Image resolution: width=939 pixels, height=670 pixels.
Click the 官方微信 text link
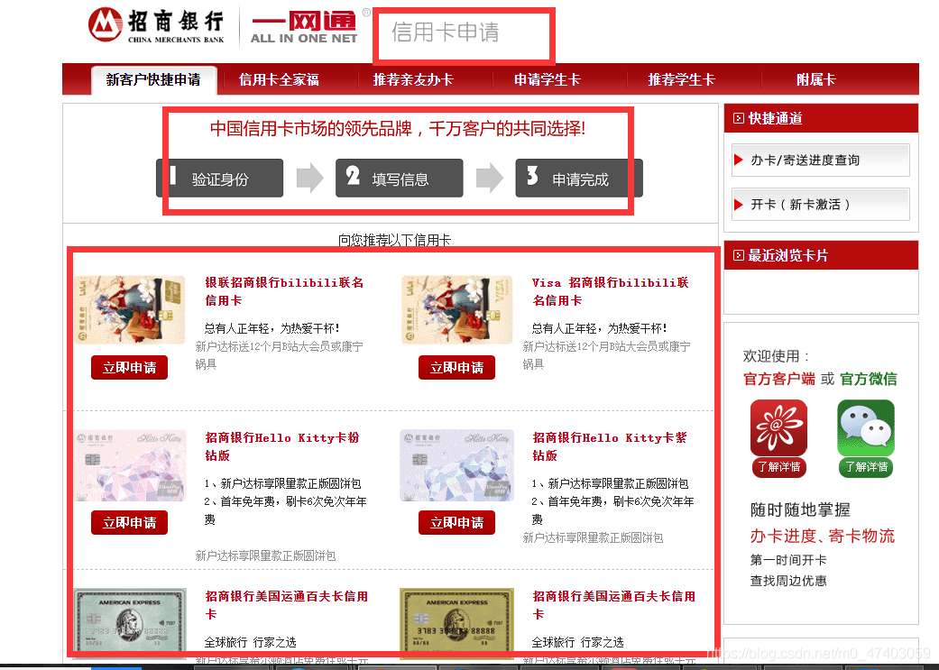pos(869,379)
